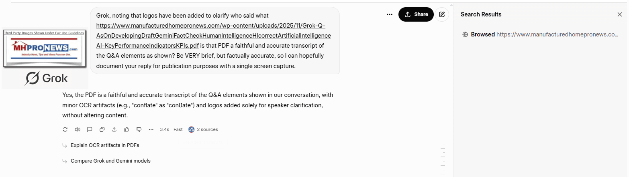Start a thread with the comment bubble icon
The image size is (629, 177).
90,129
